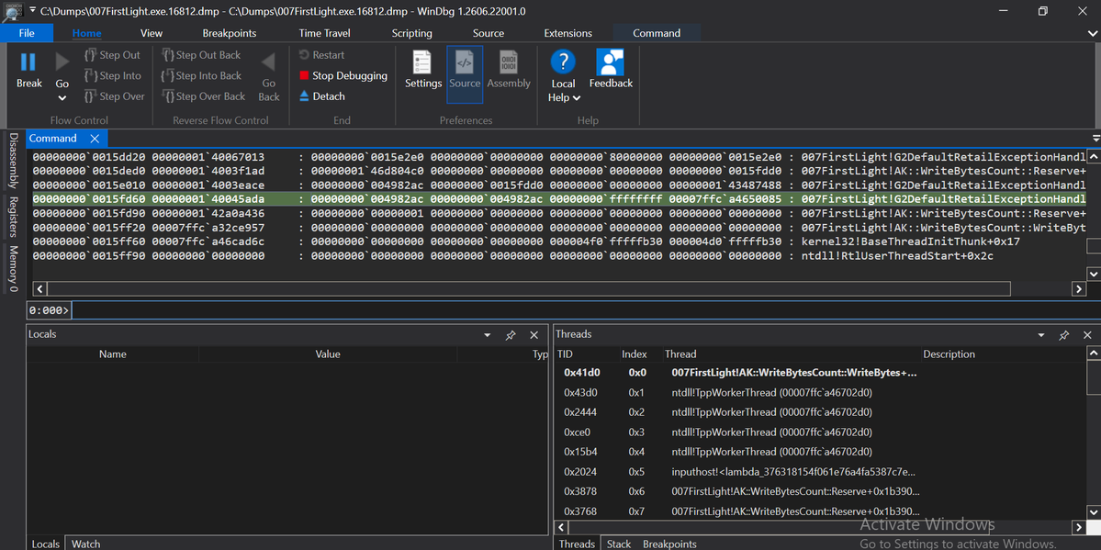Open the Registers side panel
Screen dimensions: 1101x550
[x=13, y=217]
